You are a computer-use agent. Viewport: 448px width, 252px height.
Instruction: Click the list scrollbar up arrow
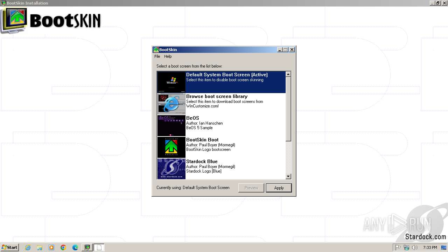coord(288,74)
